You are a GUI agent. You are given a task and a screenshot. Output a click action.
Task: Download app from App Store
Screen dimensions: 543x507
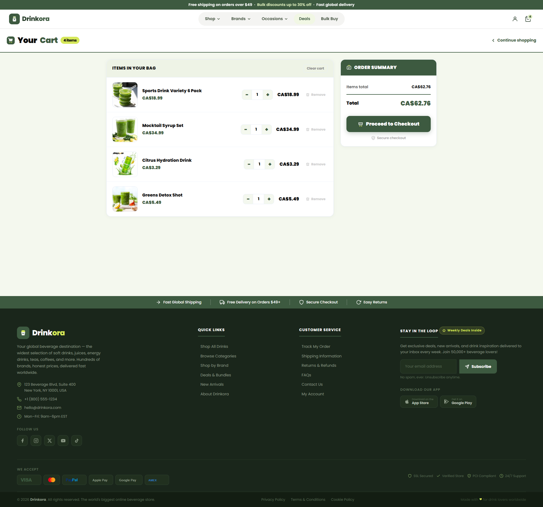pos(419,402)
